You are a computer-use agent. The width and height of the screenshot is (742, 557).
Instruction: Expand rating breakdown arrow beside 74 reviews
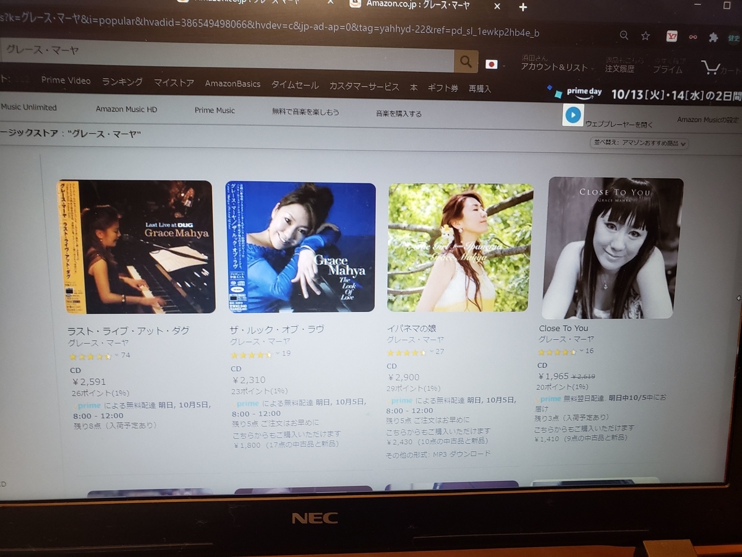click(x=116, y=356)
